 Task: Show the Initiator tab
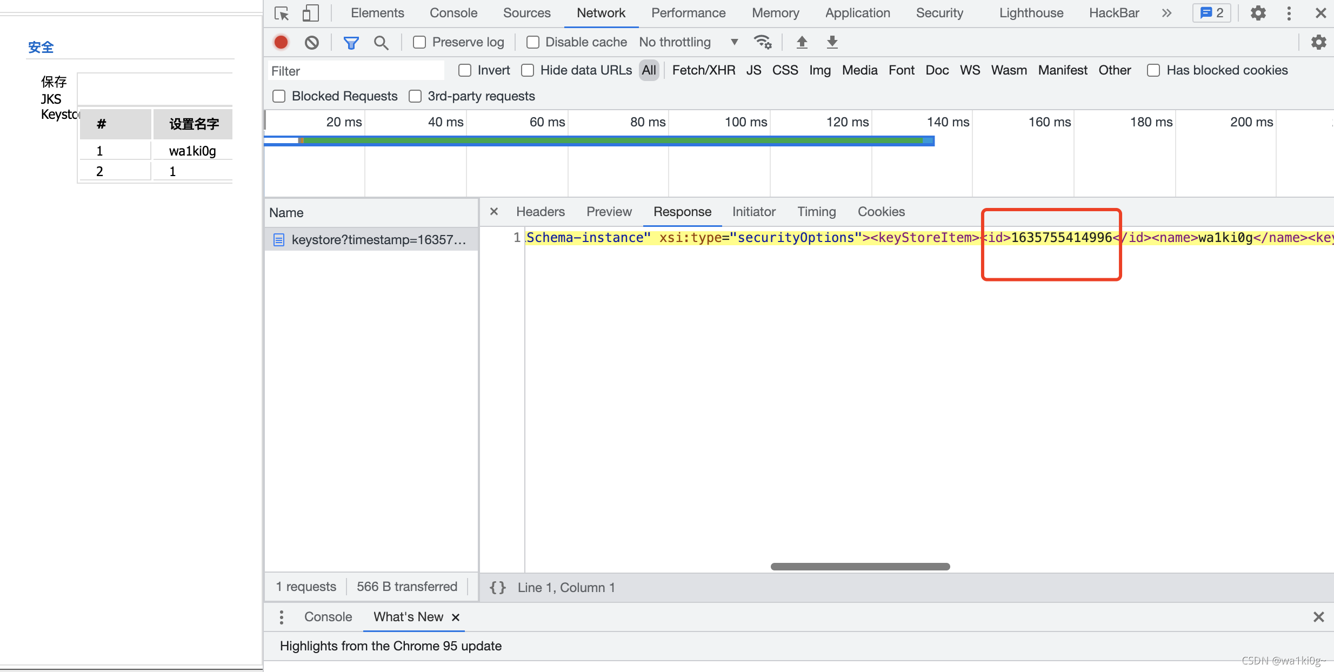point(754,212)
